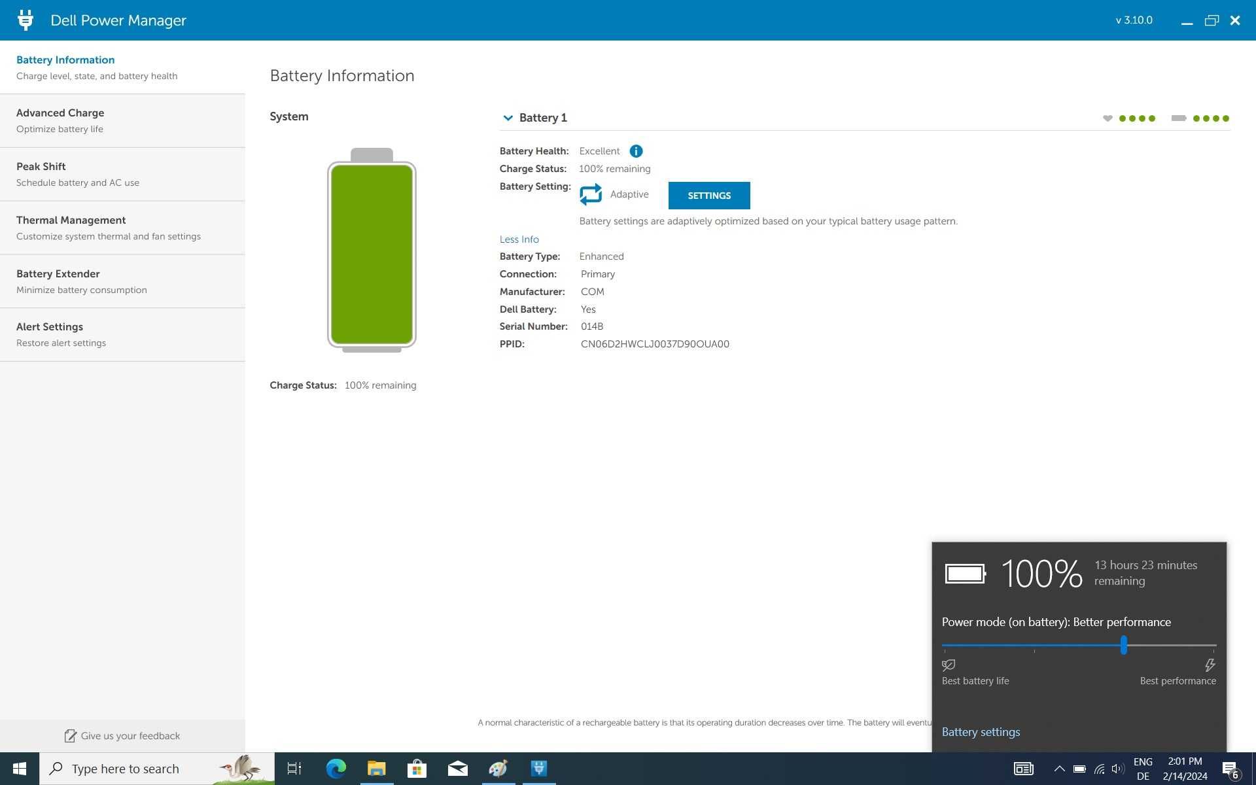Click the v 3.10.0 version label

click(x=1134, y=20)
